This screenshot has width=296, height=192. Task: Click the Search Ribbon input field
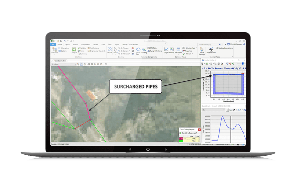click(x=208, y=44)
